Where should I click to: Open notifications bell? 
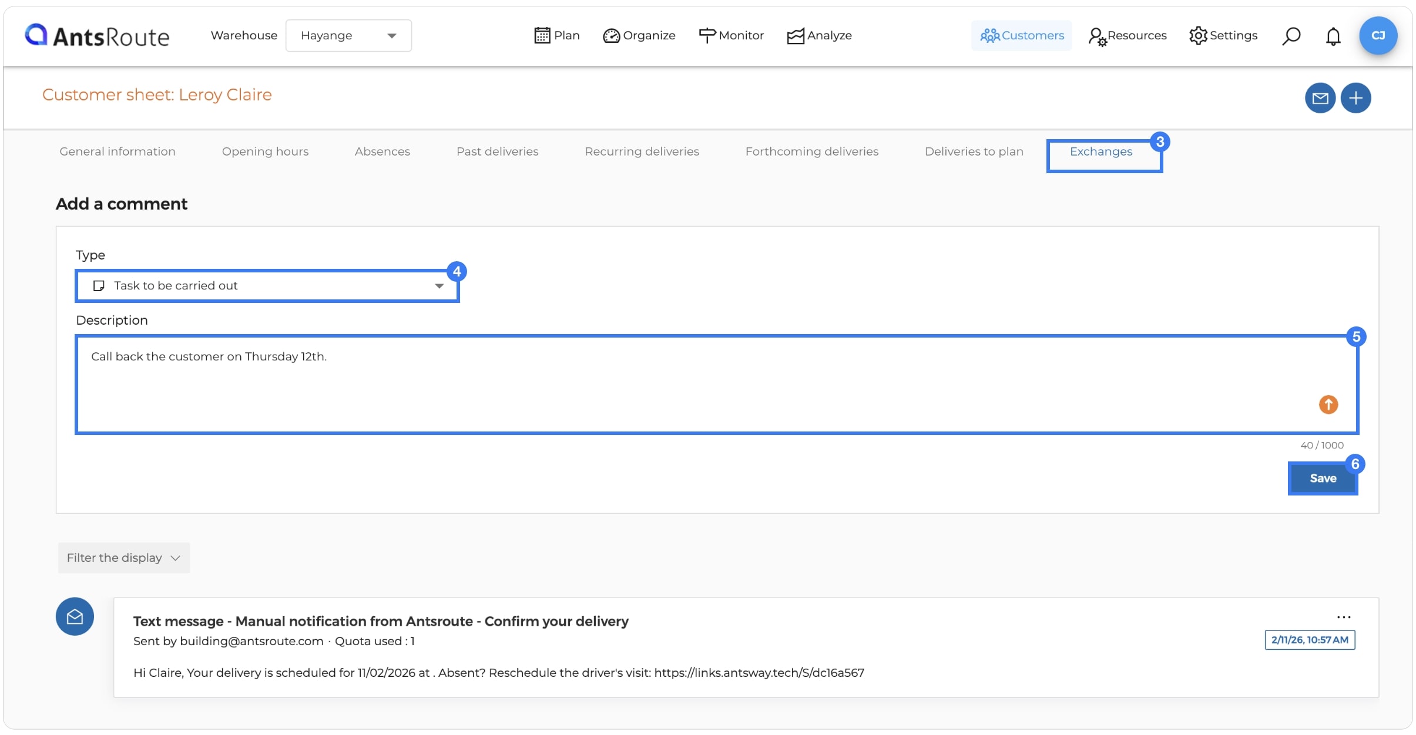click(x=1333, y=36)
